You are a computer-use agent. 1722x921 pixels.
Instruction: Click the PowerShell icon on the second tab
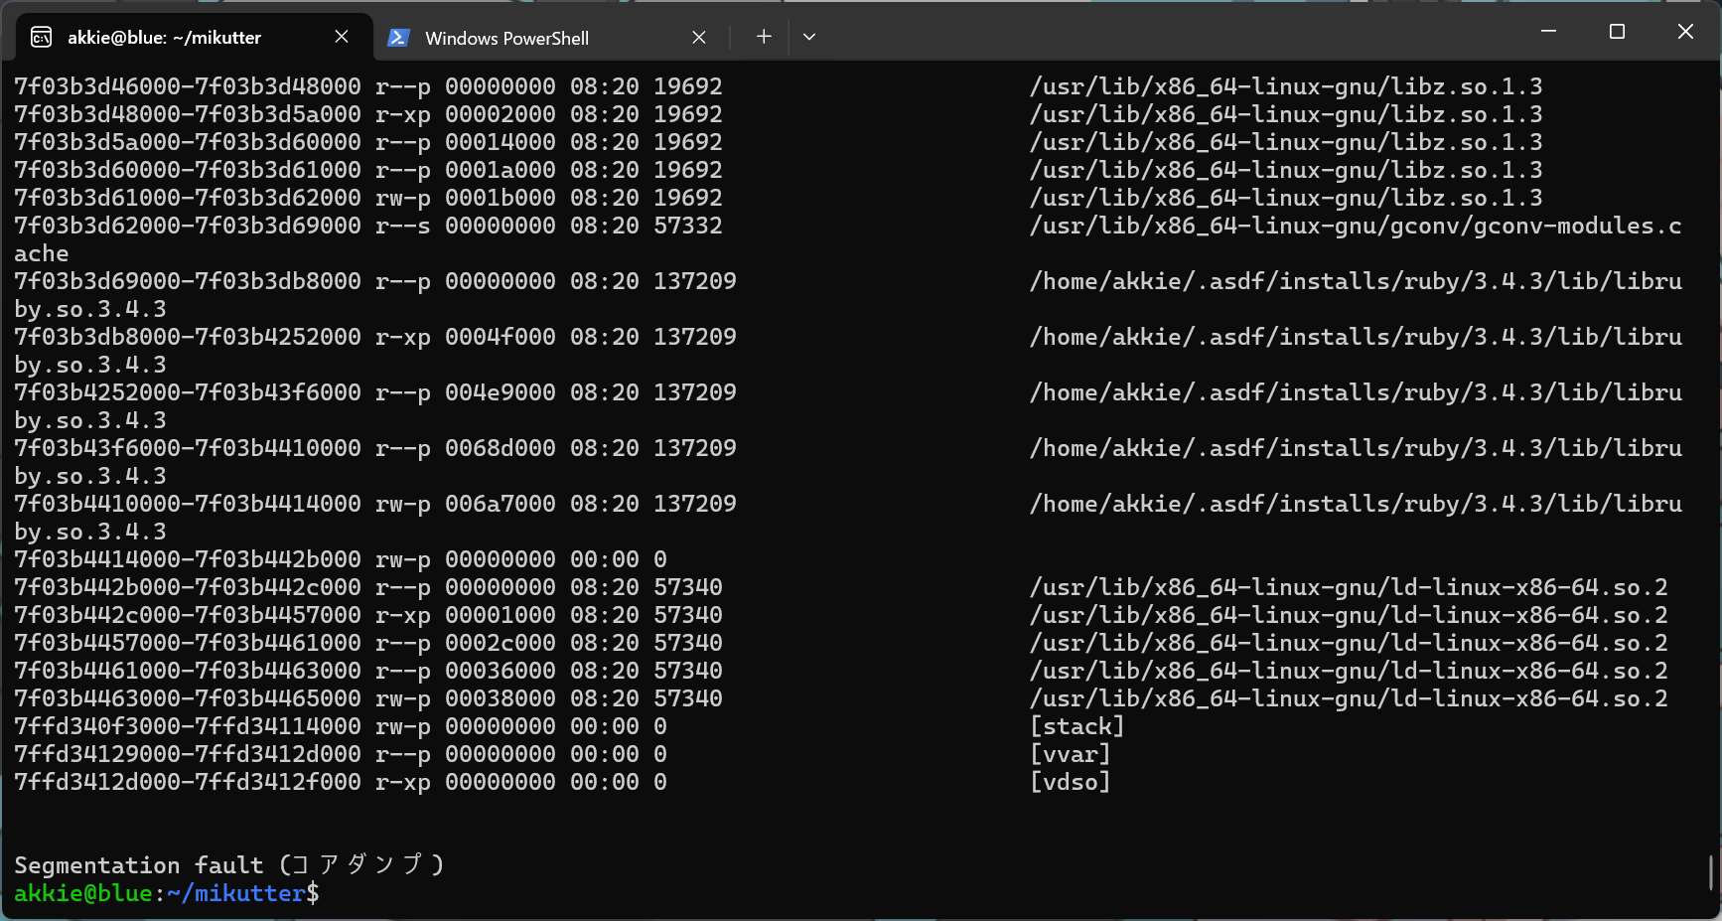pos(398,38)
